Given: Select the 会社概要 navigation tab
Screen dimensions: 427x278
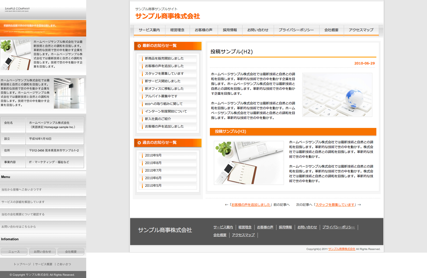Looking at the screenshot, I should pyautogui.click(x=331, y=30).
